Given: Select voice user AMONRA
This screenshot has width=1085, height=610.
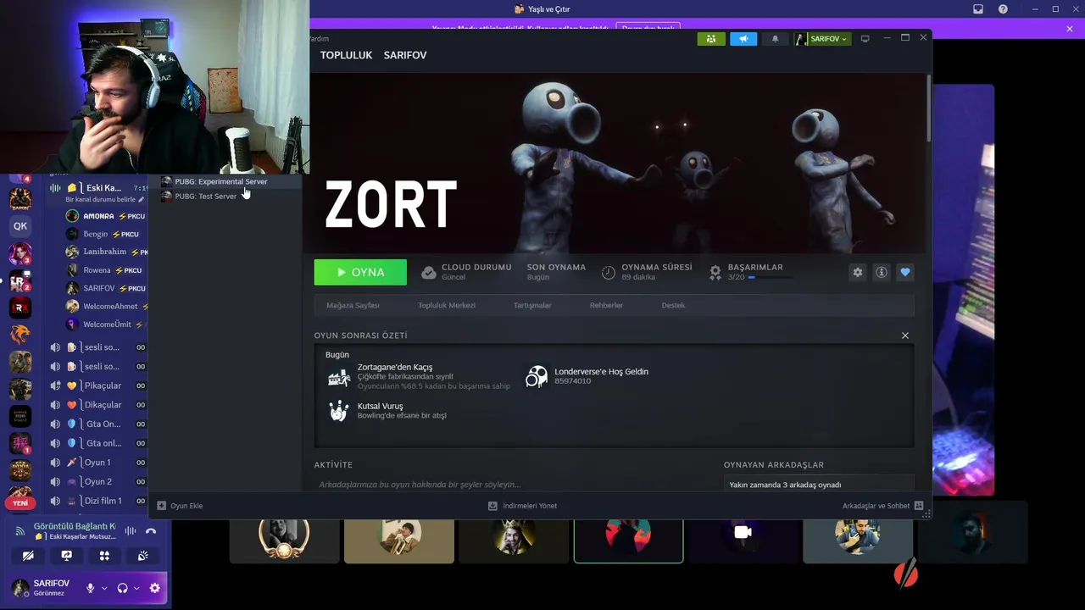Looking at the screenshot, I should point(106,216).
